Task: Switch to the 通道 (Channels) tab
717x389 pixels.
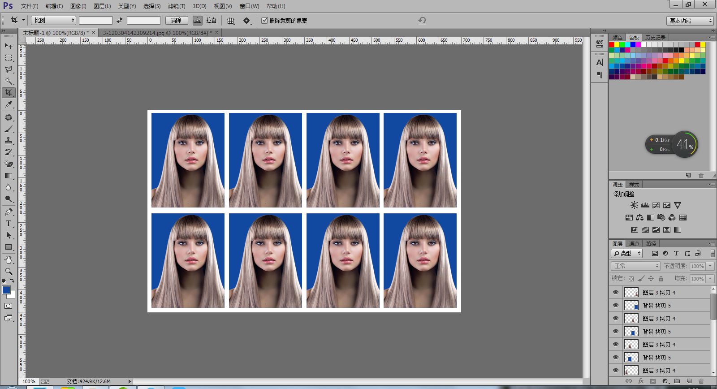Action: (x=634, y=244)
